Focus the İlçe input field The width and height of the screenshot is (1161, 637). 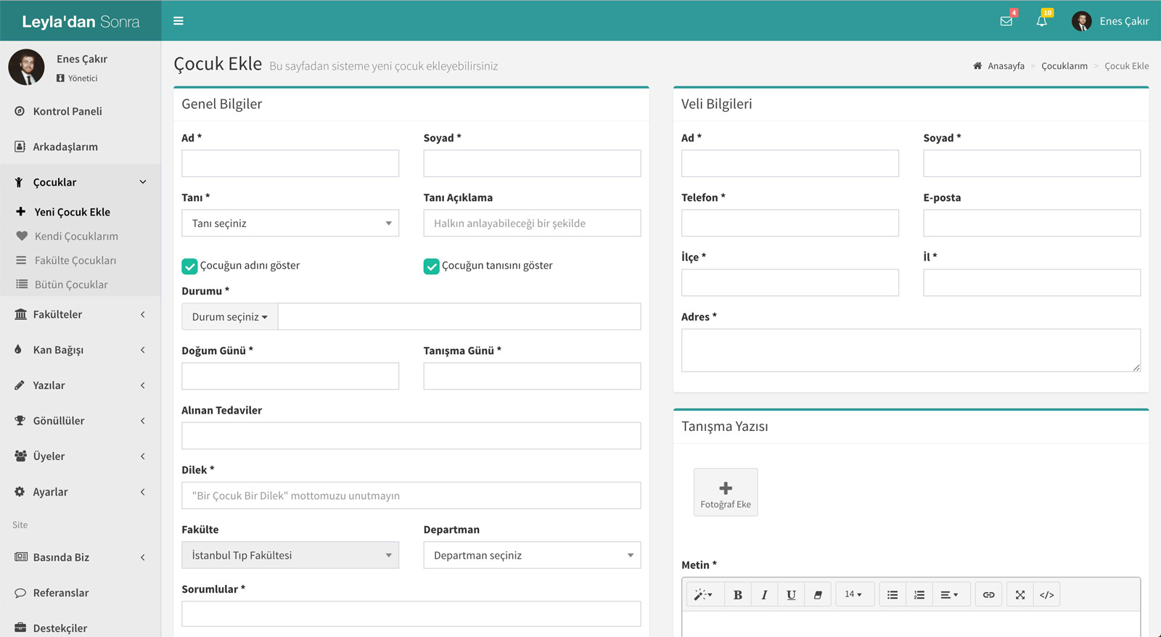pos(790,283)
